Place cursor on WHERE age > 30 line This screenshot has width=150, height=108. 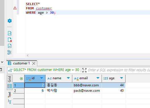[41, 13]
